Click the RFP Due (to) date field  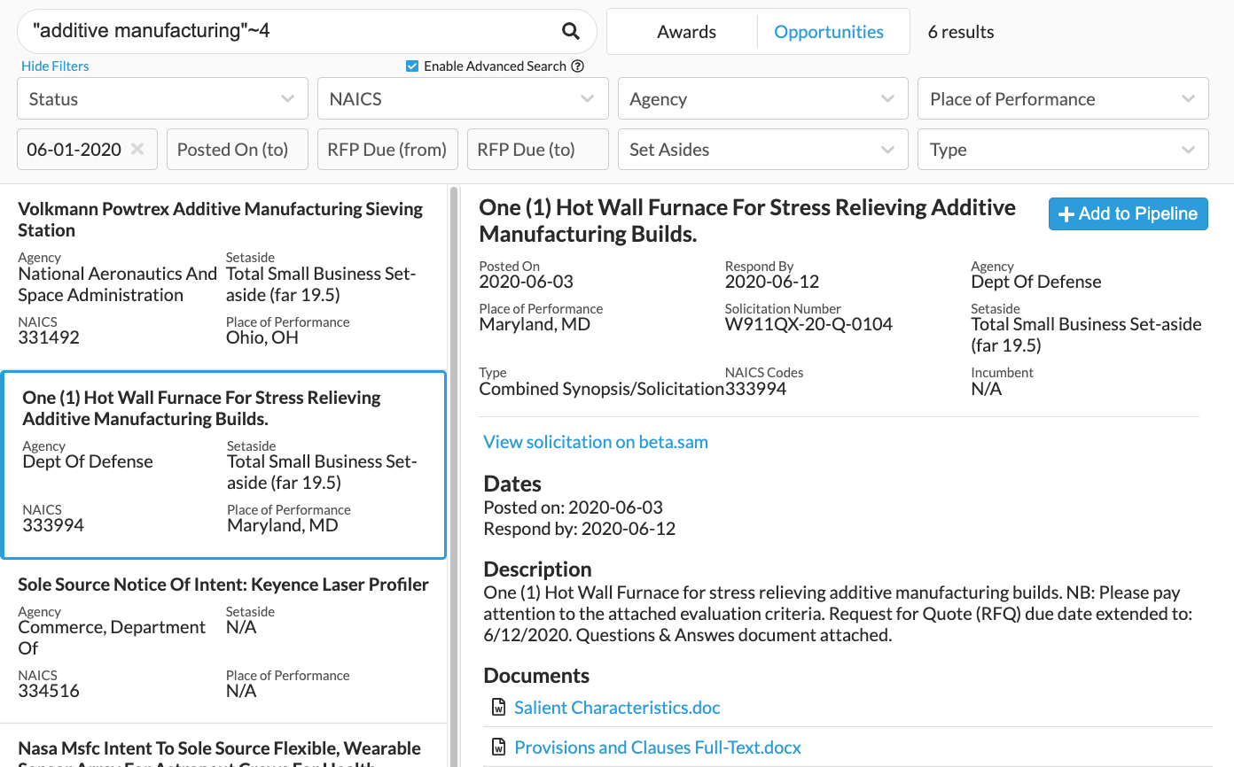[538, 149]
